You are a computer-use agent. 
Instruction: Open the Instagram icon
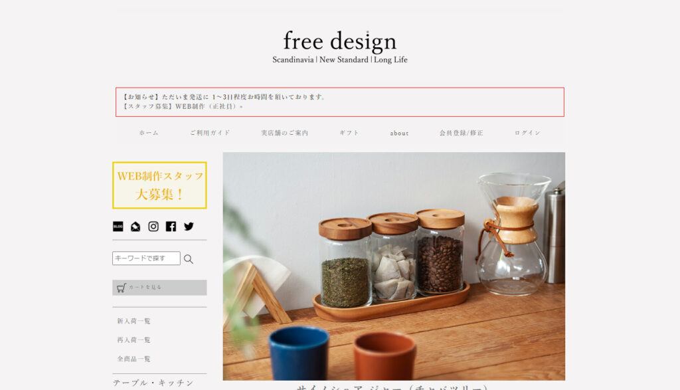point(153,227)
